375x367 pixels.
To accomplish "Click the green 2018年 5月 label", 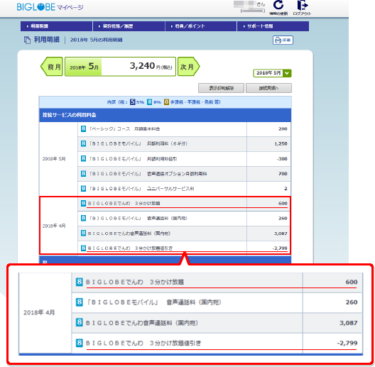I will [x=84, y=67].
